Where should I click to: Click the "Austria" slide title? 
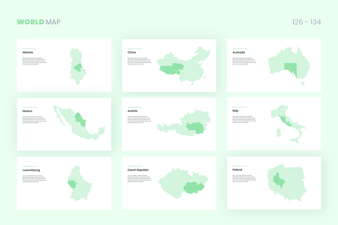[x=132, y=111]
